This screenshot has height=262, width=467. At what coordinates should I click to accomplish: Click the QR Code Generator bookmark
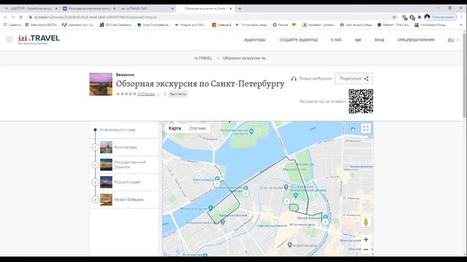click(117, 25)
